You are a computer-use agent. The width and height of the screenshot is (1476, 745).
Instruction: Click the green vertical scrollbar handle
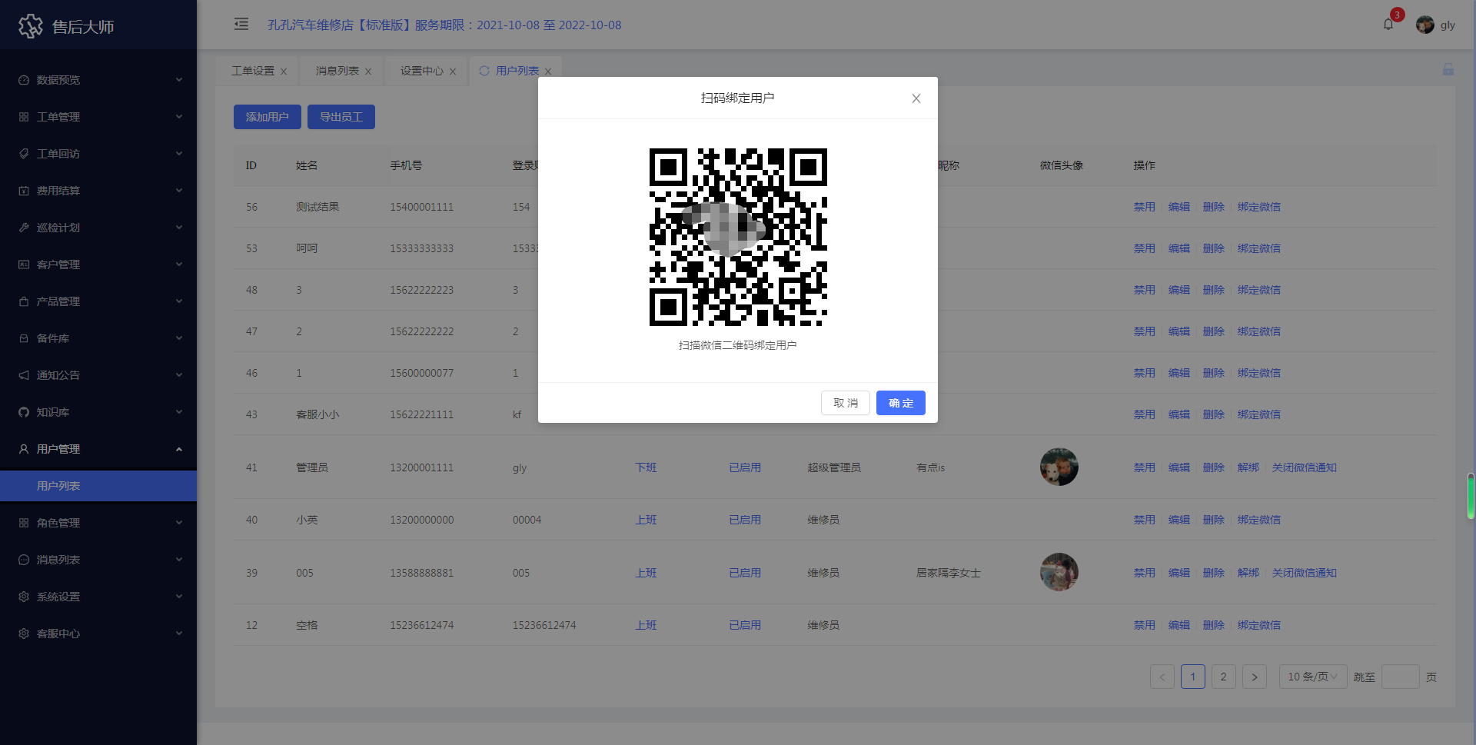[x=1470, y=497]
